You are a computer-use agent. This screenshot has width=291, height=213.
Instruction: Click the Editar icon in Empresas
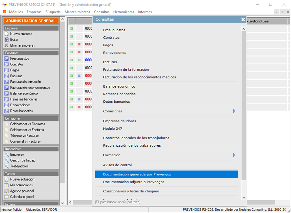point(6,40)
